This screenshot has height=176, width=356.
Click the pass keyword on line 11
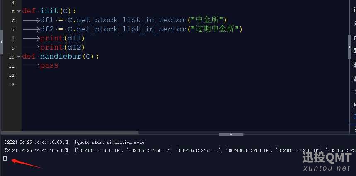click(49, 66)
